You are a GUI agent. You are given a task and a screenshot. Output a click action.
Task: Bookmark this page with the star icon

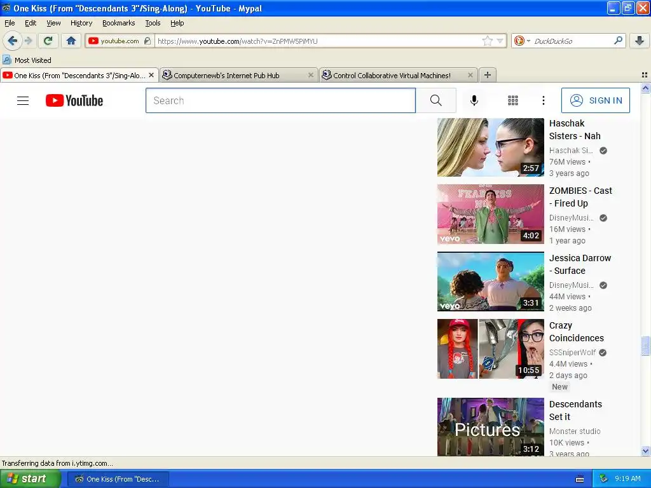[x=487, y=41]
